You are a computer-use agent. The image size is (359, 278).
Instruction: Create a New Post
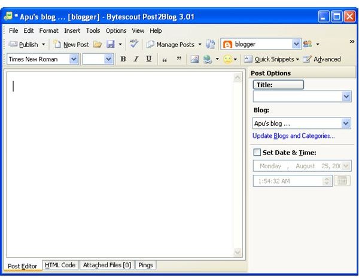click(71, 45)
